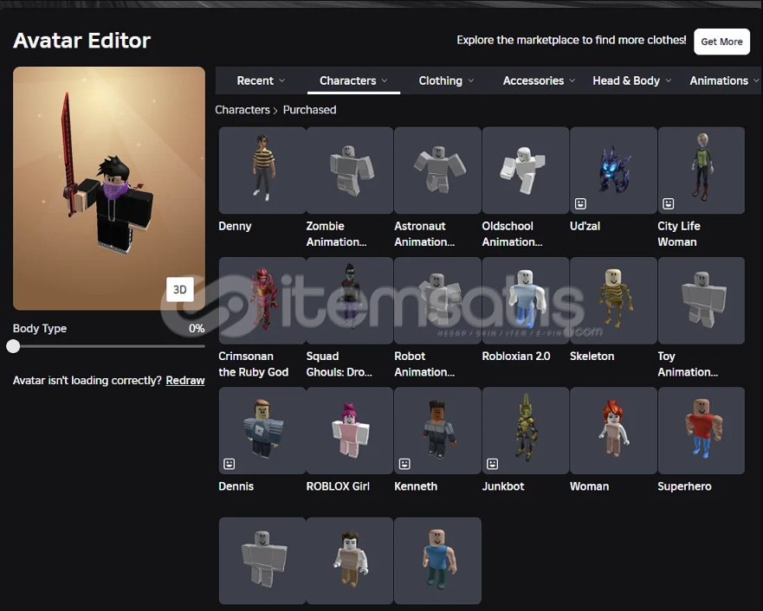Select the Astronaut Animation bundle thumbnail
The width and height of the screenshot is (763, 611).
pos(437,170)
